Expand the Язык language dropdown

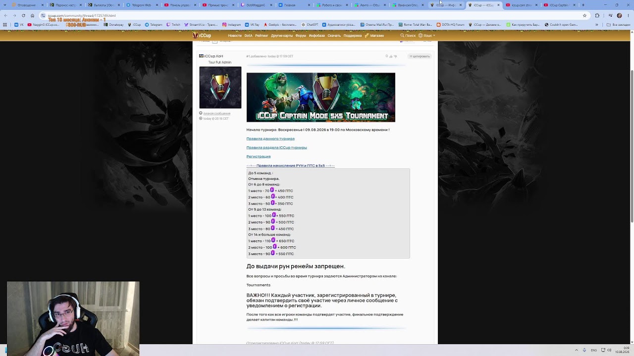(427, 36)
